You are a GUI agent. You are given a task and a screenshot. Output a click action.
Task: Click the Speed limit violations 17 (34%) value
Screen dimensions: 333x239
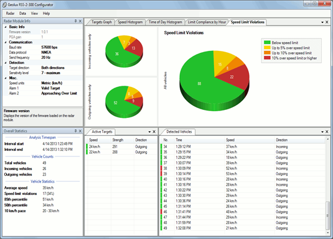pos(48,194)
